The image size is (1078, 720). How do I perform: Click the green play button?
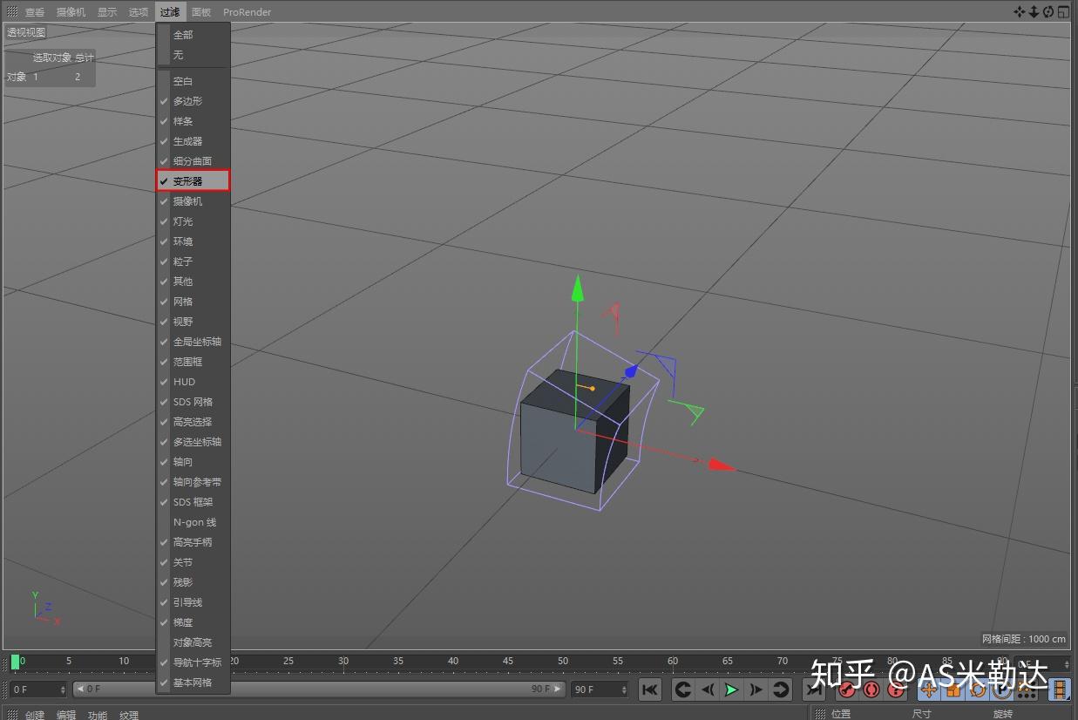[x=731, y=689]
